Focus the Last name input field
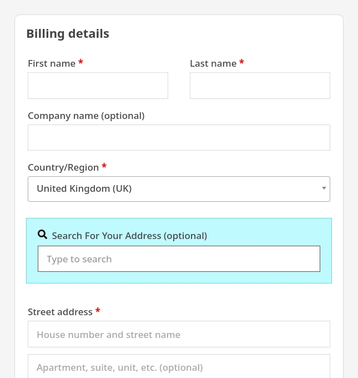The width and height of the screenshot is (358, 378). pos(260,86)
